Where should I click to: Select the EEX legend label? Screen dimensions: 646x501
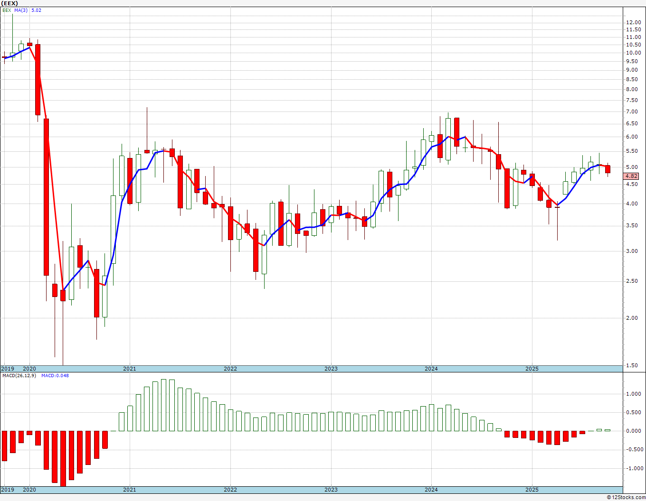pyautogui.click(x=7, y=10)
